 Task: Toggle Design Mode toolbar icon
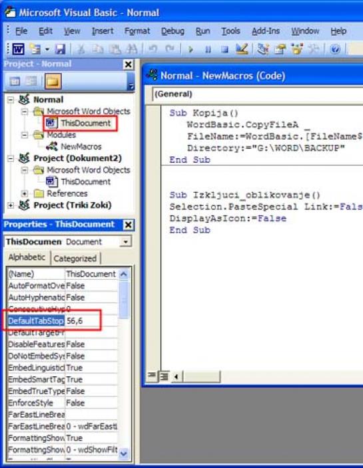[242, 49]
